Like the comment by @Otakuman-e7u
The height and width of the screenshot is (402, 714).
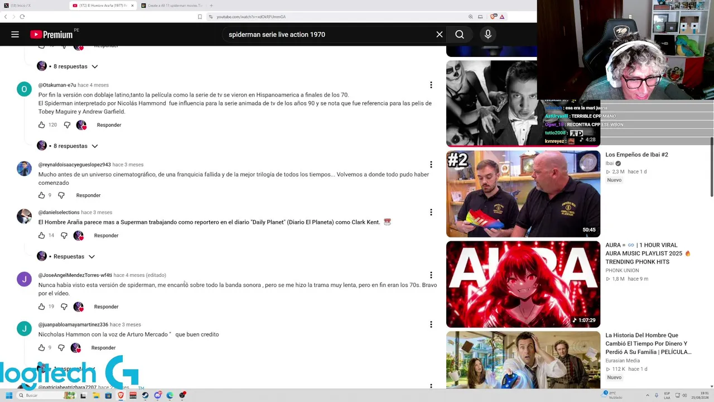[x=42, y=125]
